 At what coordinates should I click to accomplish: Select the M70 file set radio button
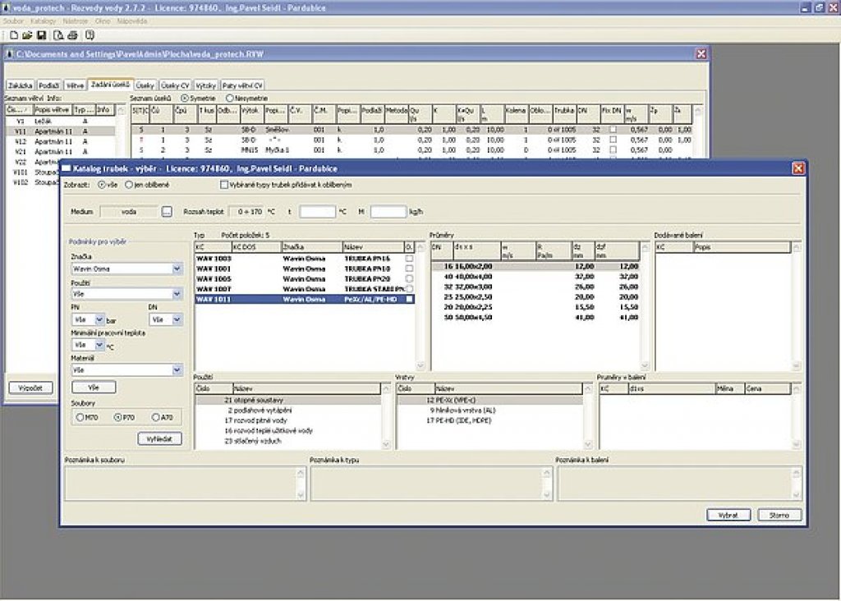(80, 417)
